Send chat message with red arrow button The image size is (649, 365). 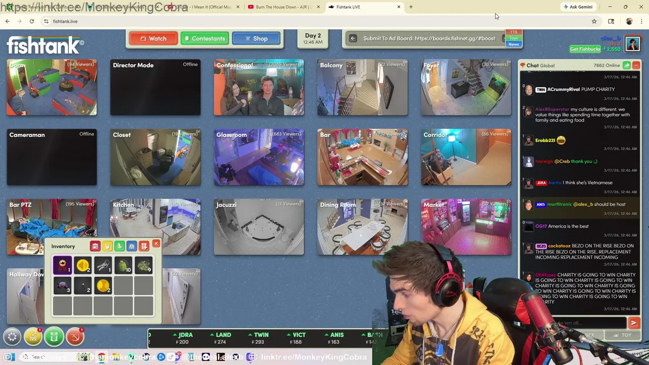pos(634,323)
